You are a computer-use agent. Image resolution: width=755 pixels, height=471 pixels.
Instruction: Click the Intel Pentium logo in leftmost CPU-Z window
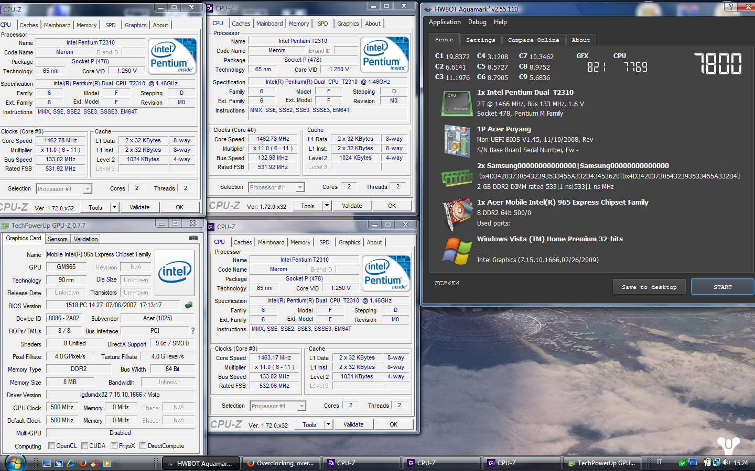point(172,56)
